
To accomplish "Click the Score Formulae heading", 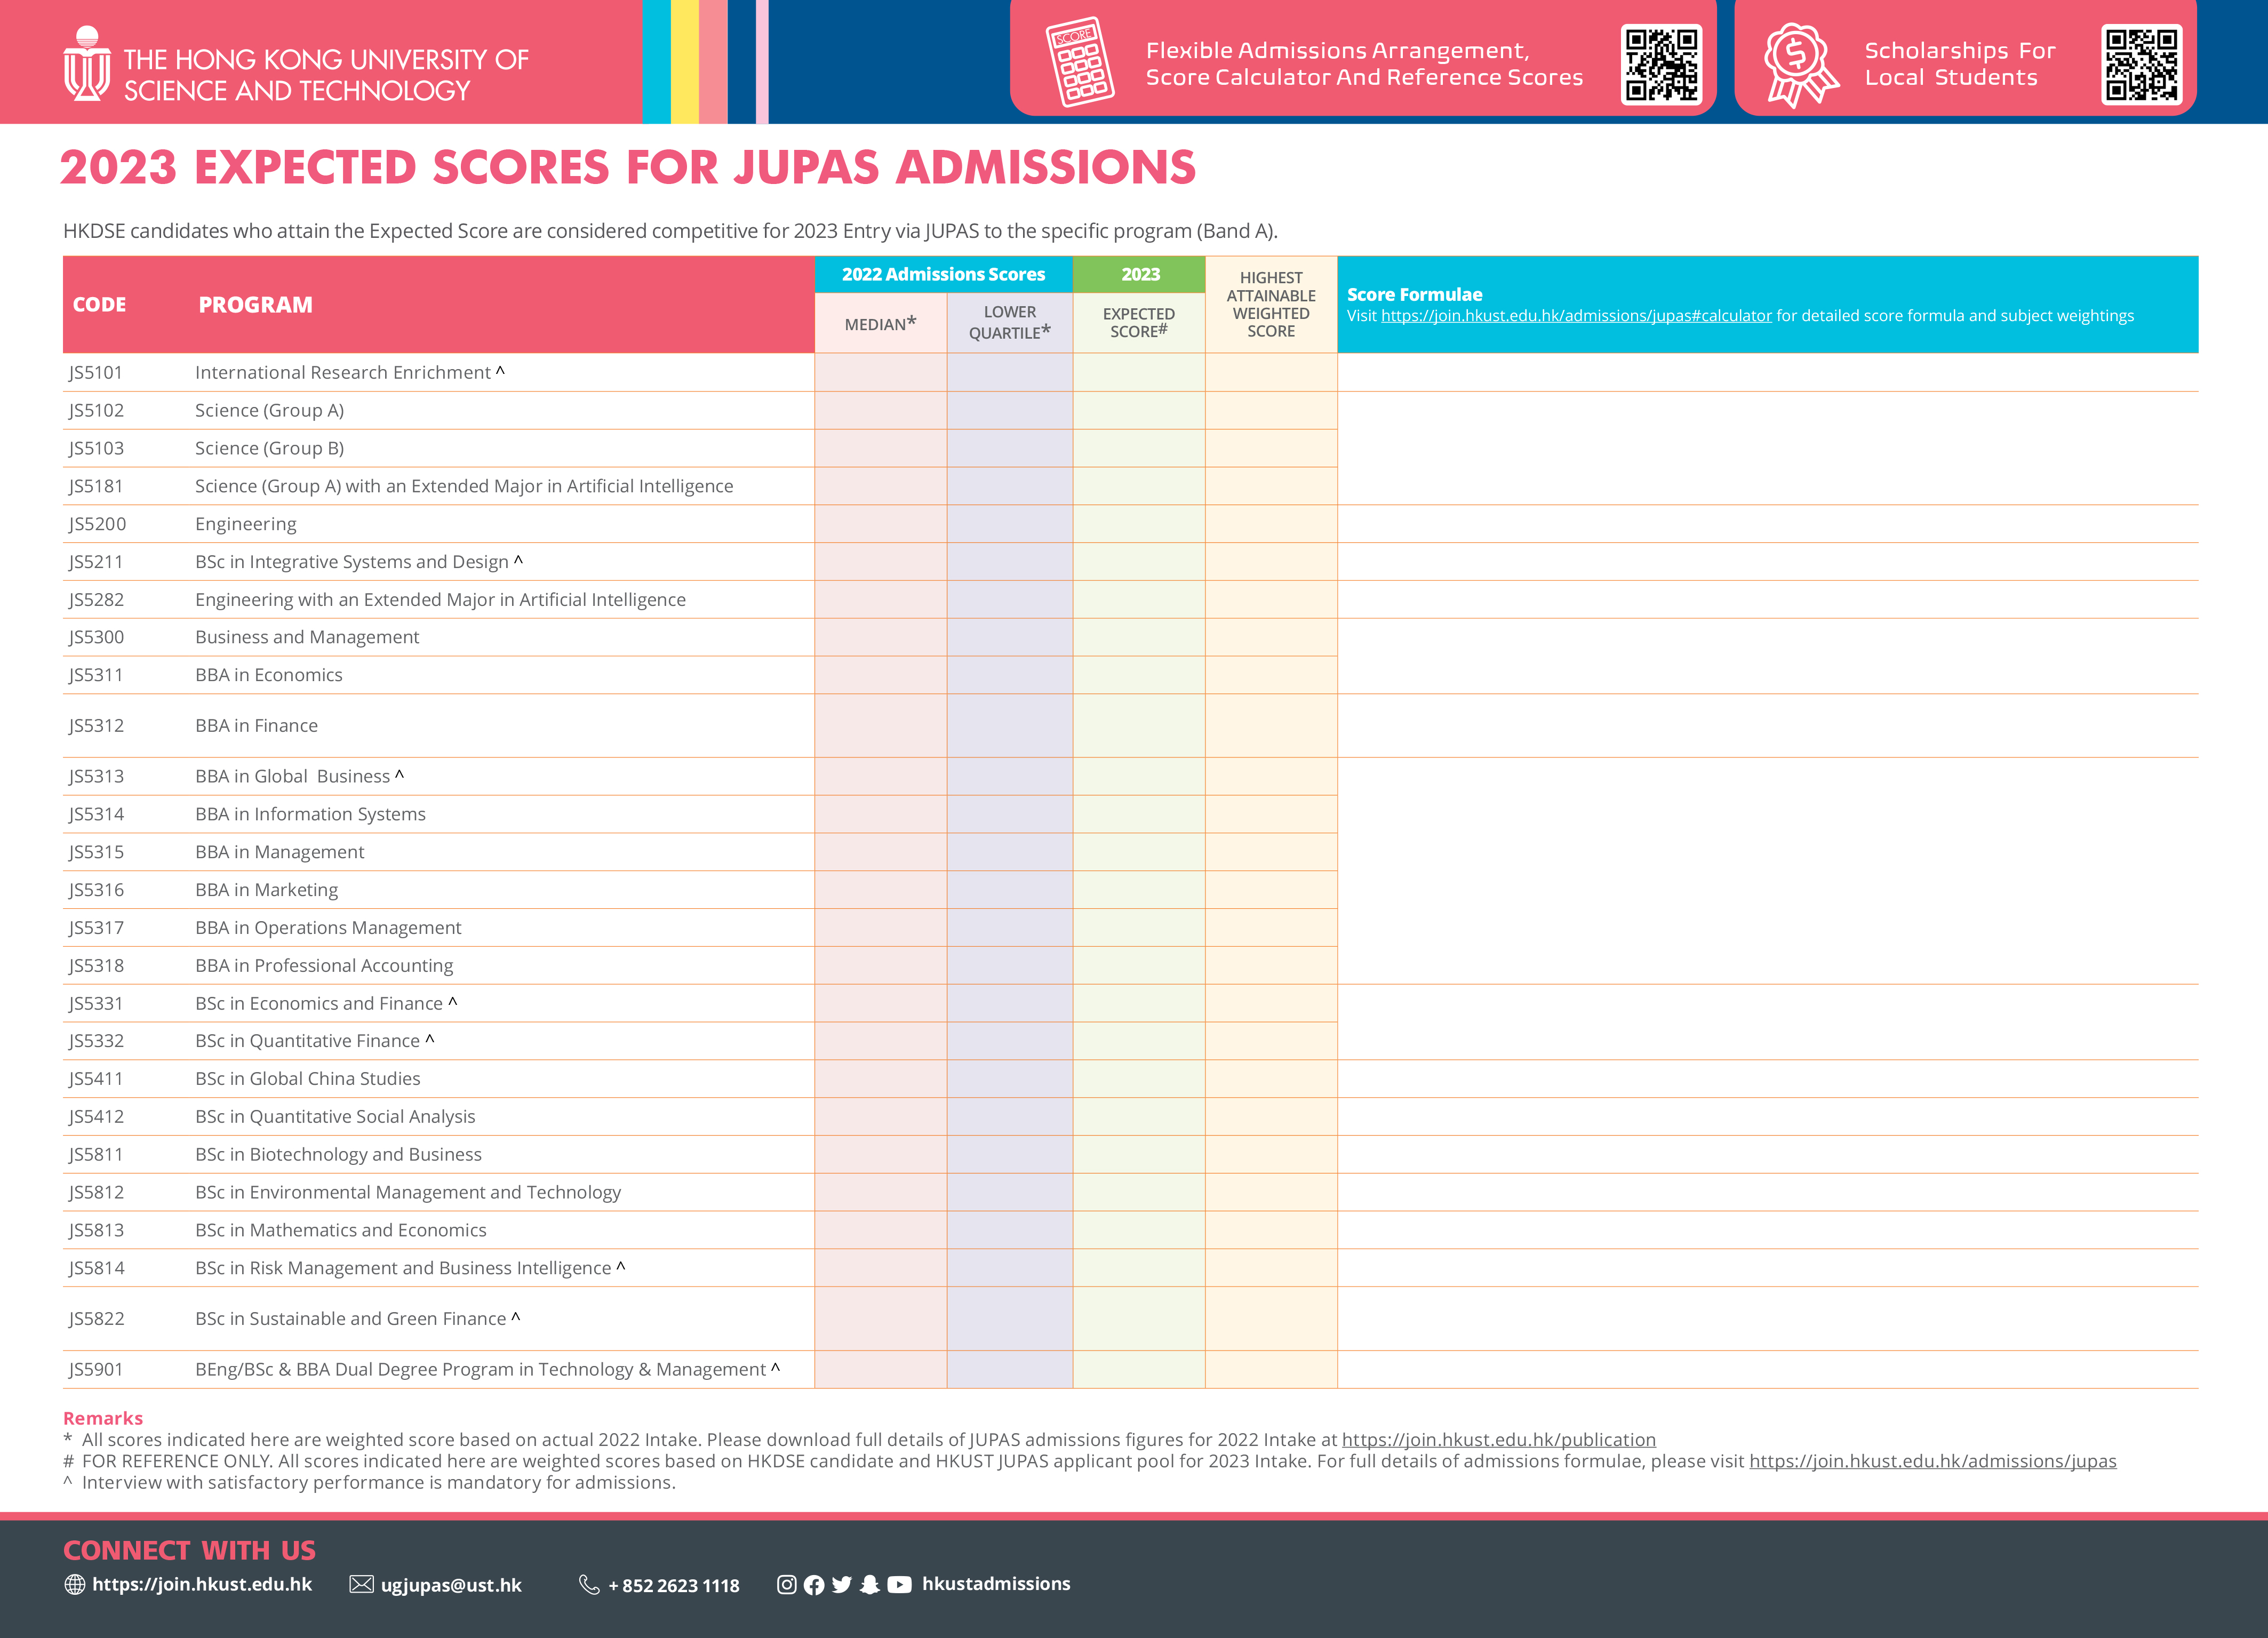I will point(1414,294).
